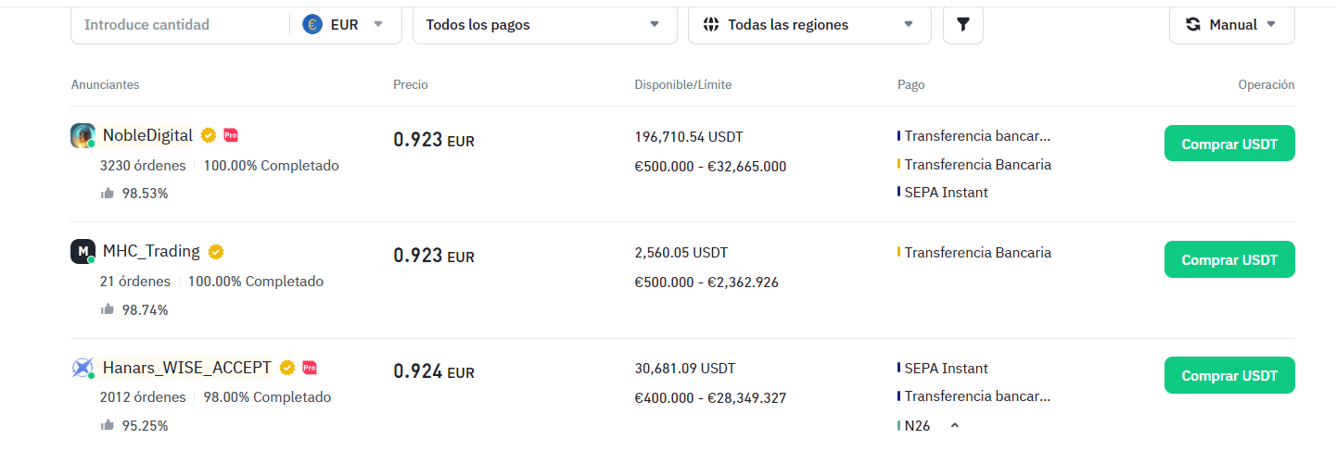Click NobleDigital's yellow verified badge
The image size is (1336, 452).
[209, 135]
